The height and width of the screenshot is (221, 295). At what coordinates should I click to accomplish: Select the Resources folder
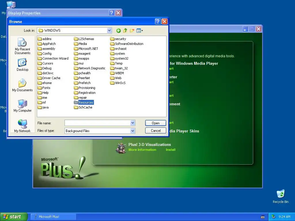pos(84,102)
